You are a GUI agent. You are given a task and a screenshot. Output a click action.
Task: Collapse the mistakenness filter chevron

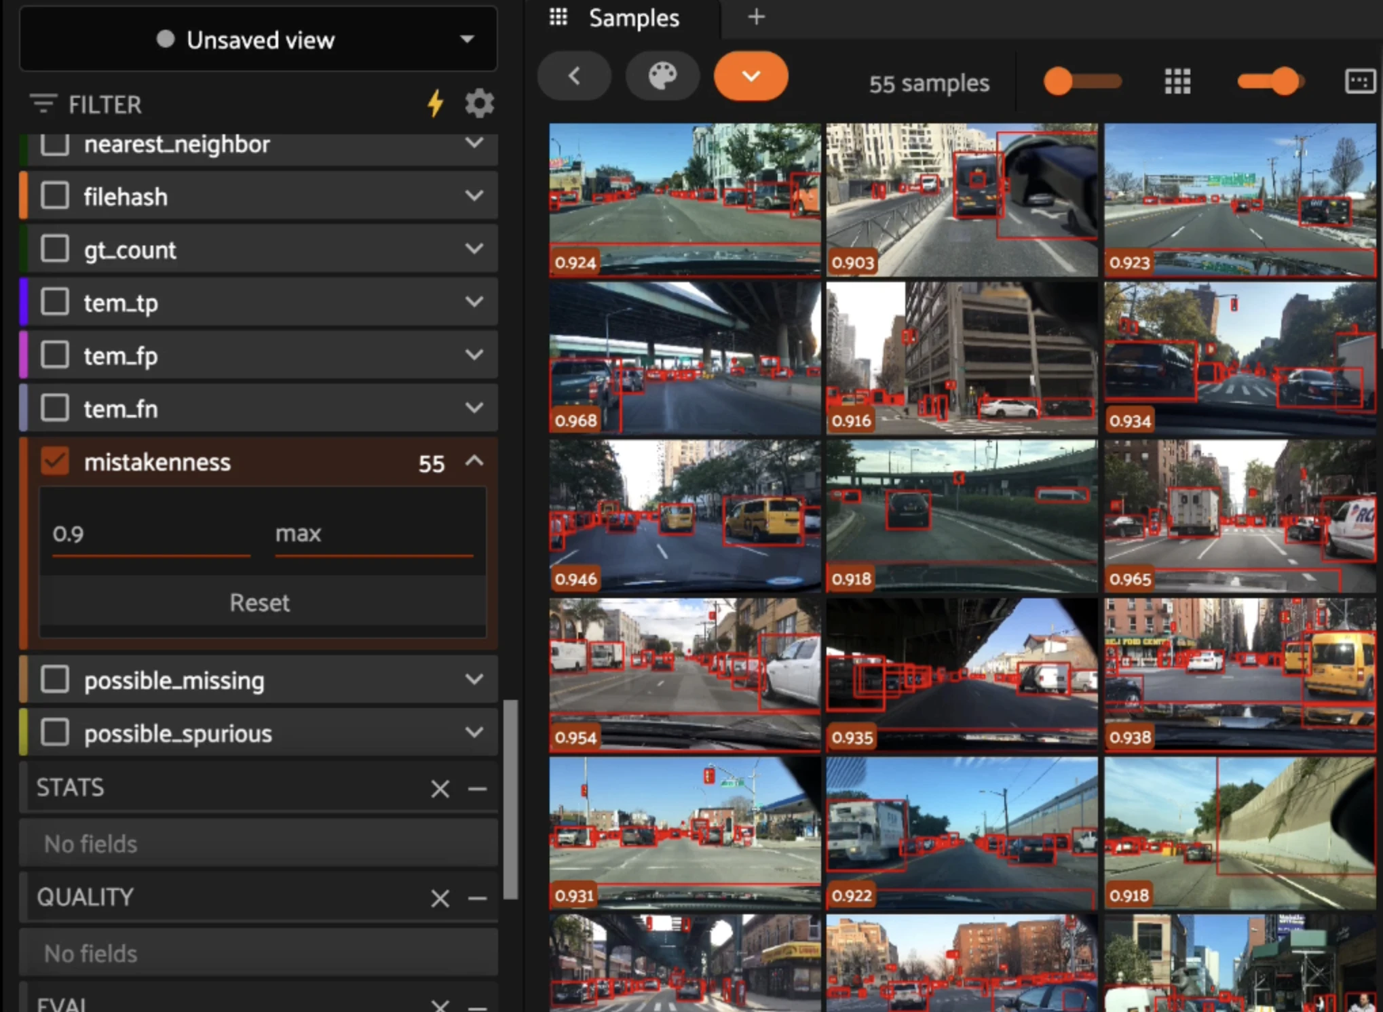point(474,461)
